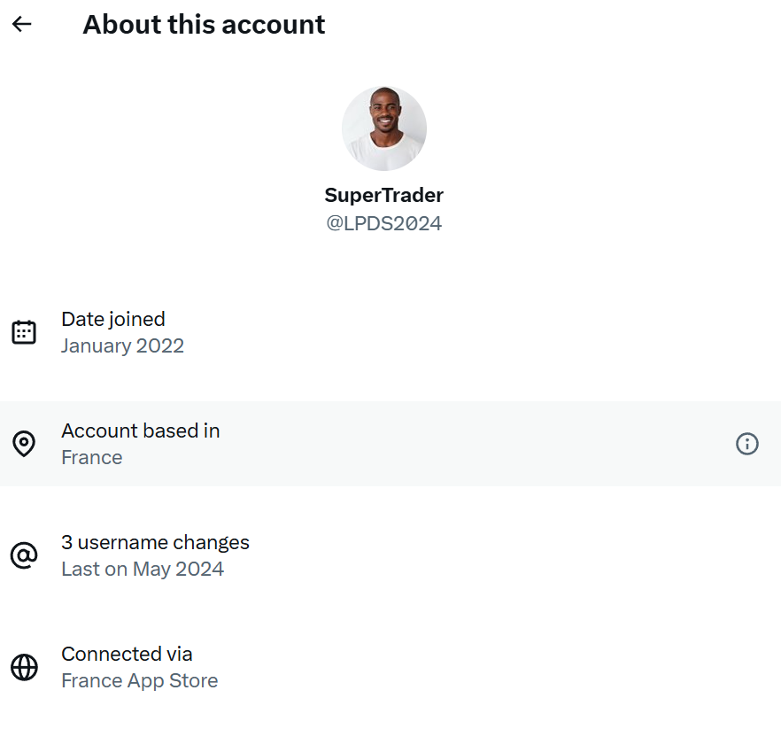Click the France location value
The width and height of the screenshot is (781, 729).
(x=92, y=457)
